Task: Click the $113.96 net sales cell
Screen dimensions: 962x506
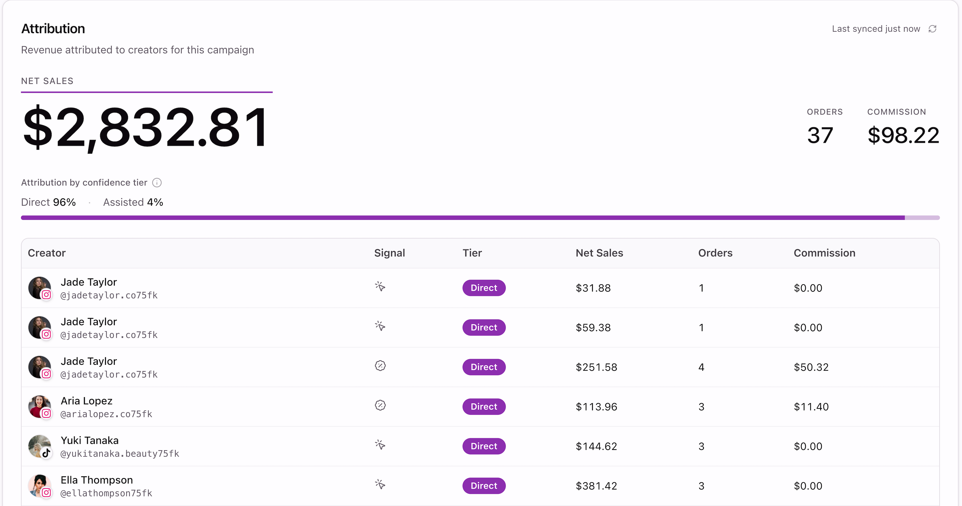Action: 596,406
